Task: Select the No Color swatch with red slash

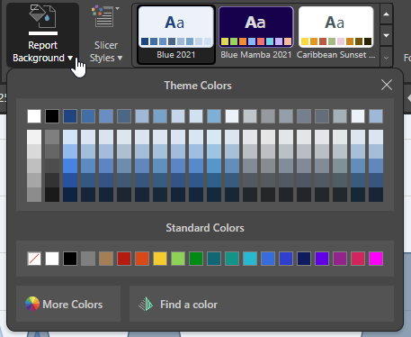Action: point(34,259)
